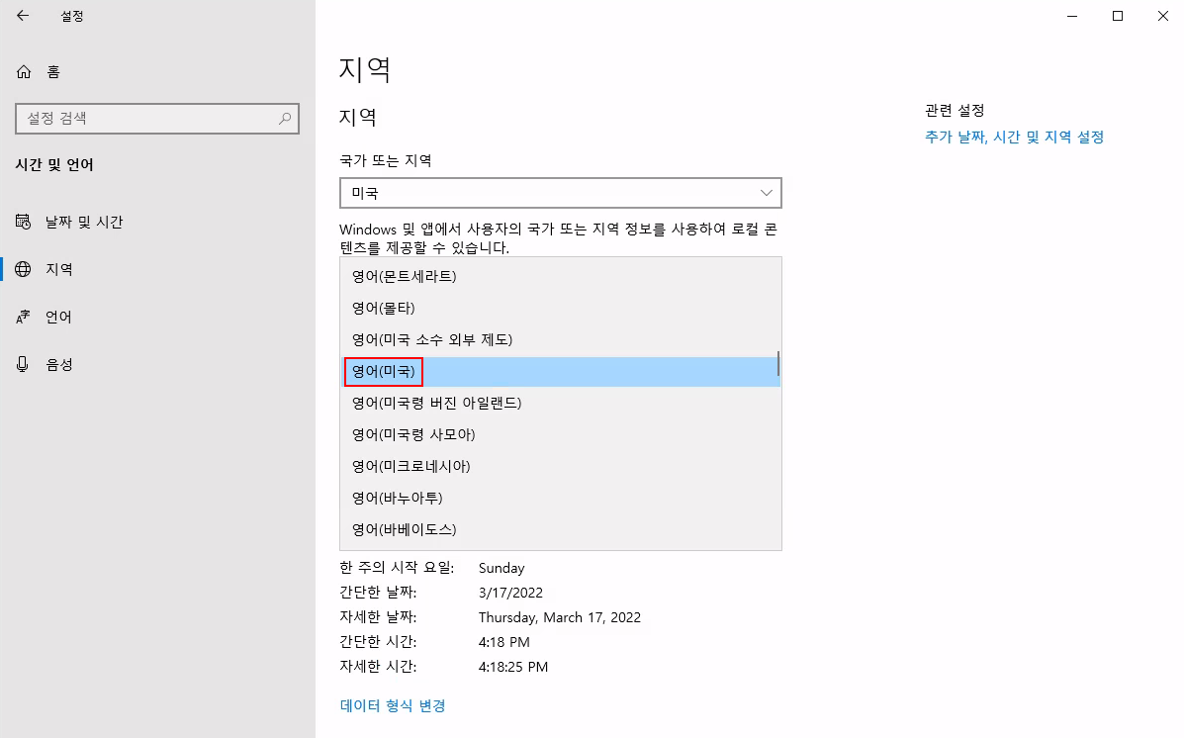Click inside the 설정 검색 input field

tap(148, 118)
